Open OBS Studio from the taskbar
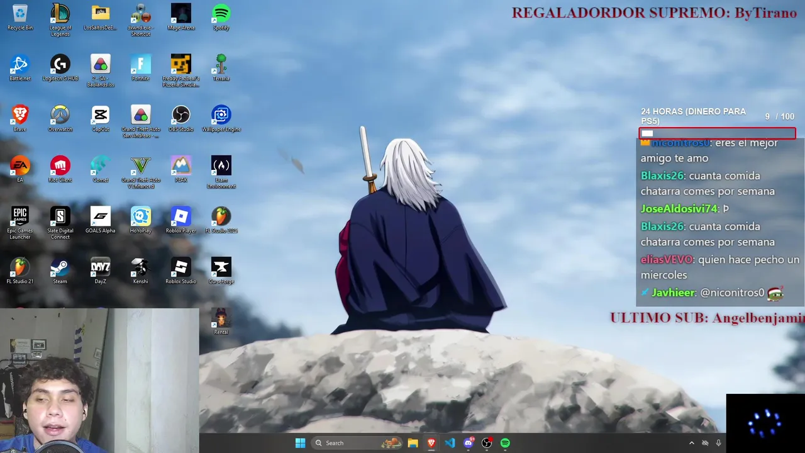The height and width of the screenshot is (453, 805). click(487, 443)
